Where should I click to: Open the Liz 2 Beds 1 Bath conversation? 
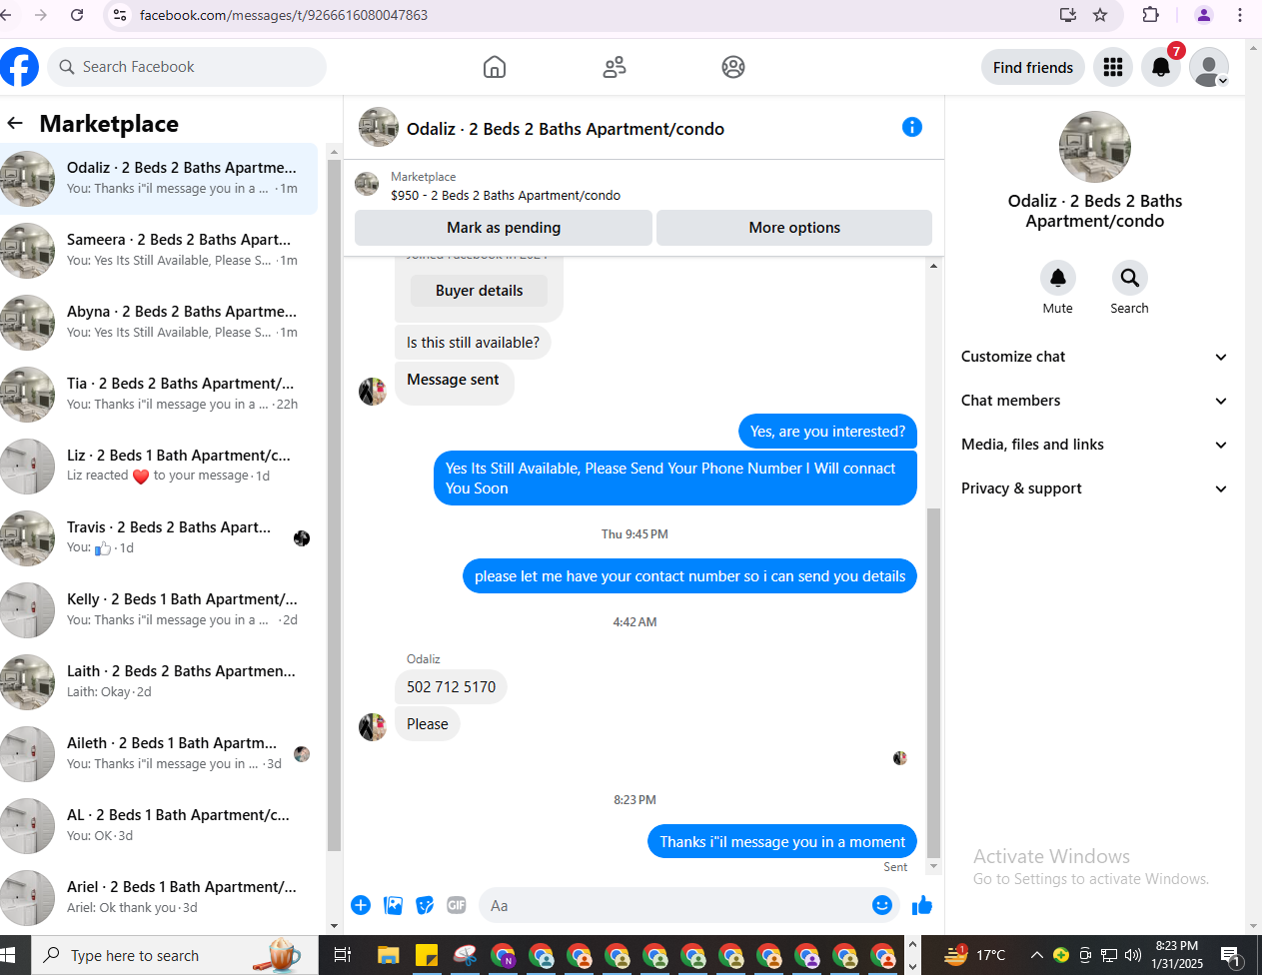pos(159,467)
